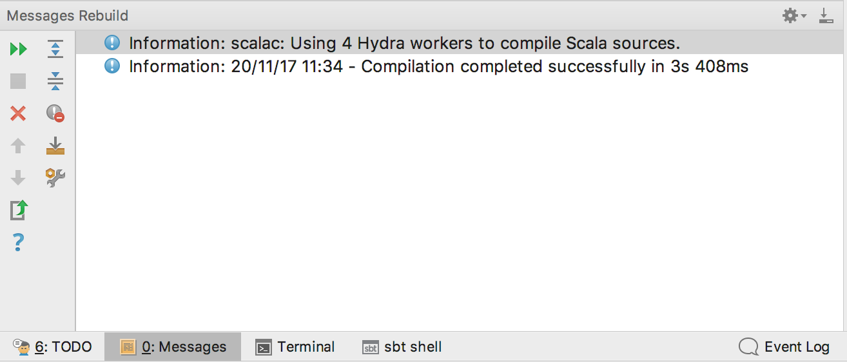Open the Event Log
The height and width of the screenshot is (362, 847).
point(784,347)
